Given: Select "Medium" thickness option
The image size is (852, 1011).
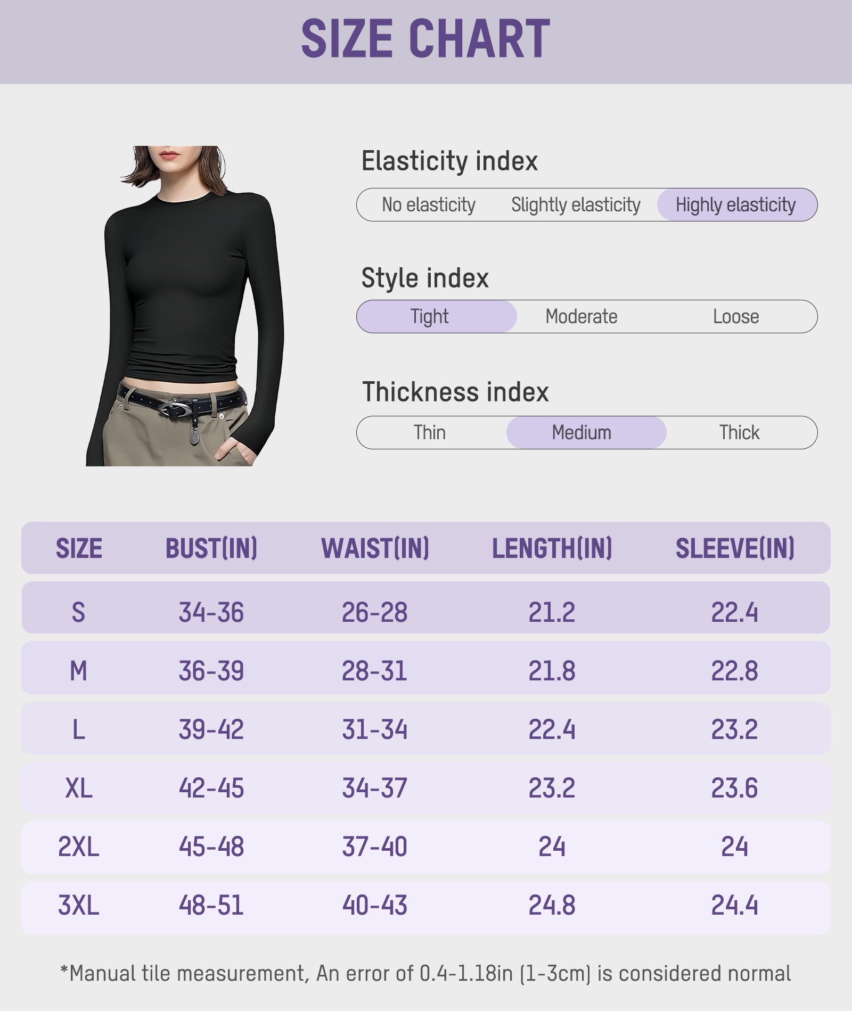Looking at the screenshot, I should coord(581,433).
